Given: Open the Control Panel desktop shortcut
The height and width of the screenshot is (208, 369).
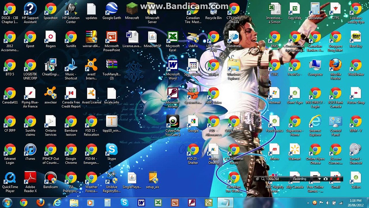Looking at the screenshot, I should (x=336, y=126).
